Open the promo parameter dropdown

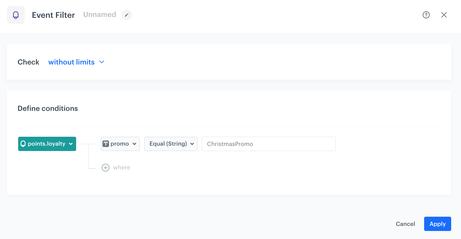point(120,144)
